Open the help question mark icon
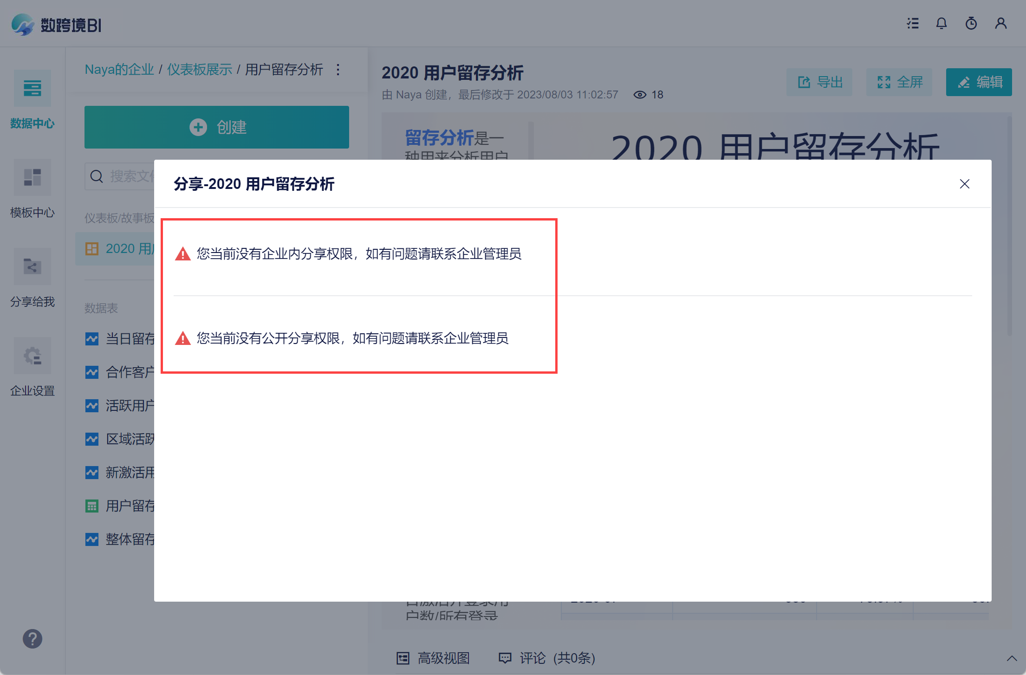Image resolution: width=1026 pixels, height=675 pixels. click(x=32, y=639)
